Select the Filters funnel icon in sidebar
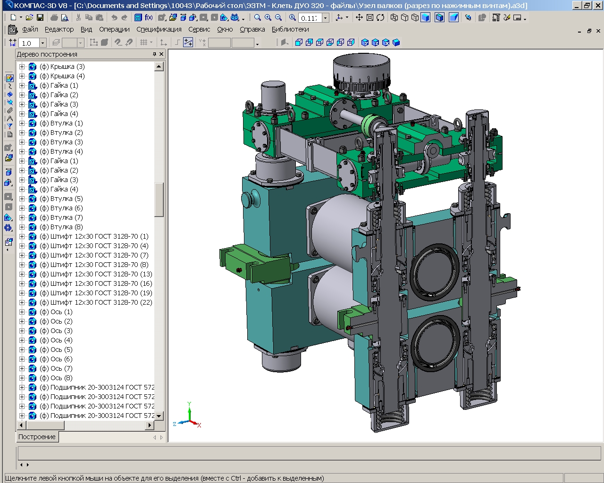The image size is (604, 483). pos(9,126)
